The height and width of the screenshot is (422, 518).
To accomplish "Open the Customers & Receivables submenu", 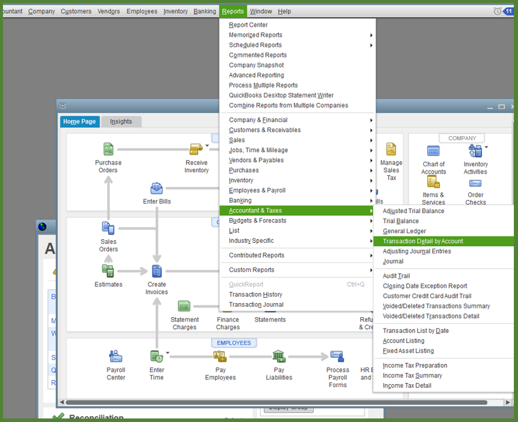I will click(x=298, y=130).
